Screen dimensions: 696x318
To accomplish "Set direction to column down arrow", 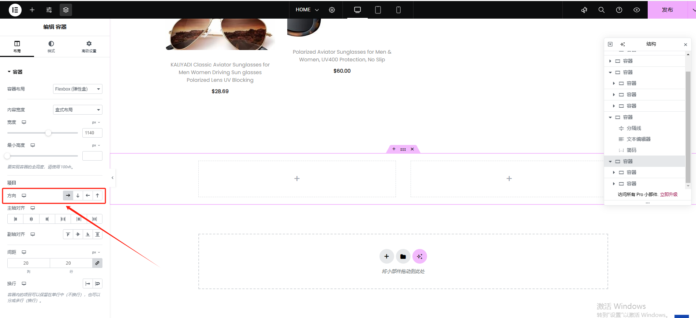I will tap(78, 196).
